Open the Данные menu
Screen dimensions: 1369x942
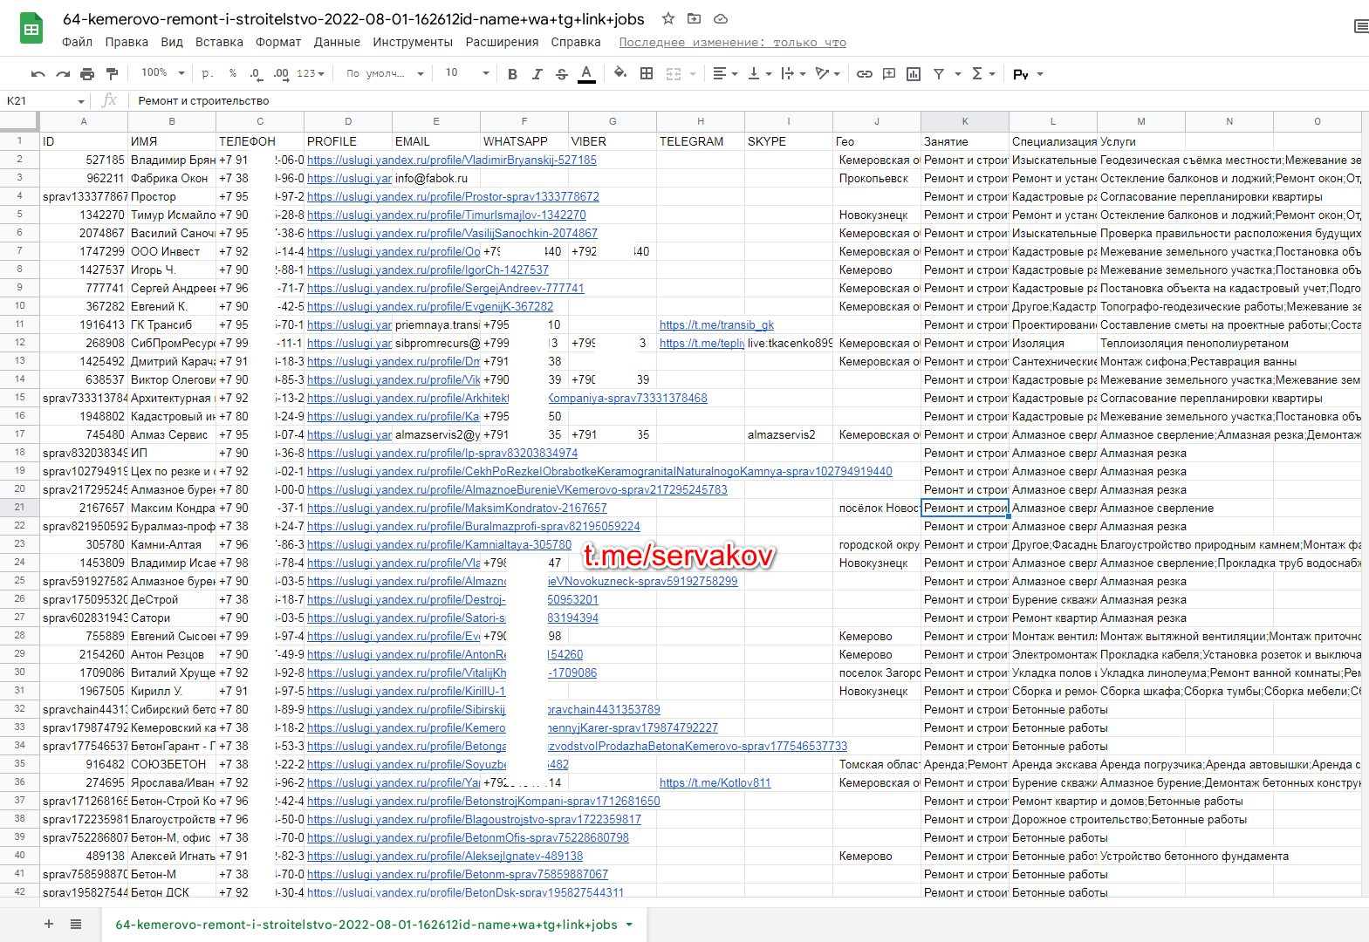(x=337, y=42)
